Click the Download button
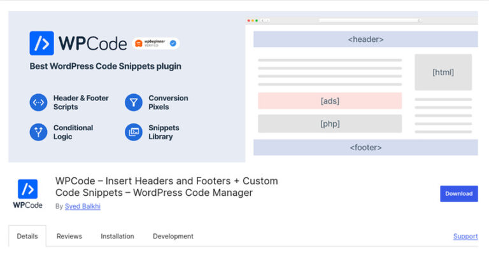Image resolution: width=489 pixels, height=255 pixels. tap(458, 194)
